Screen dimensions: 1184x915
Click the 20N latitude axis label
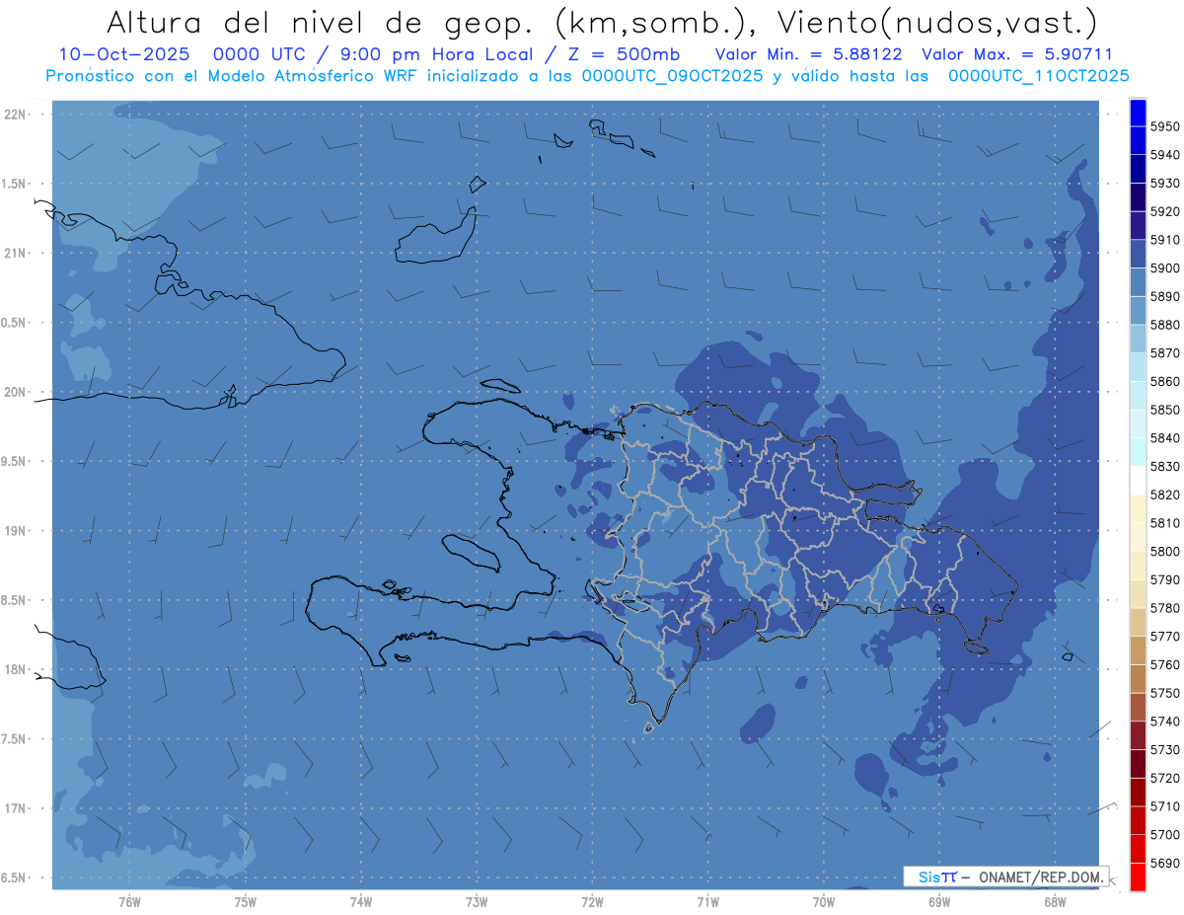pyautogui.click(x=15, y=392)
